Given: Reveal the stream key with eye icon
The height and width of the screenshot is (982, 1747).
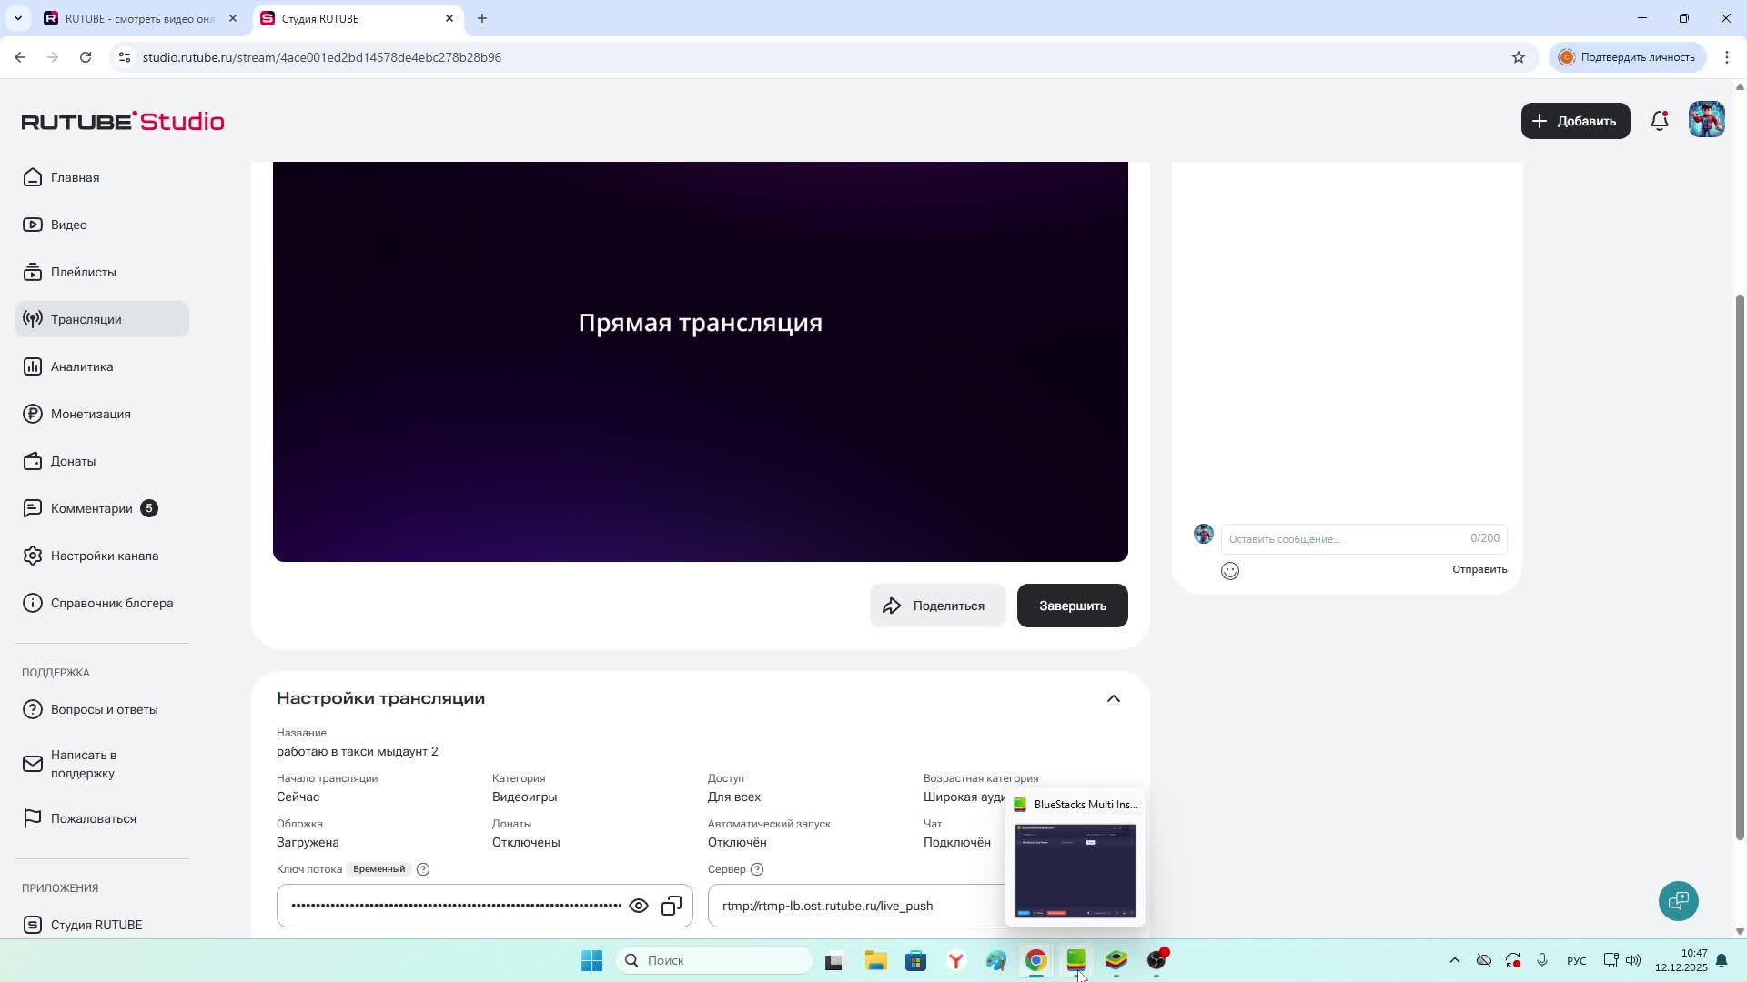Looking at the screenshot, I should point(639,906).
